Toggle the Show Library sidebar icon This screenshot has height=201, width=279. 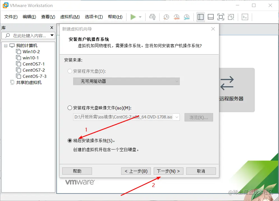click(x=200, y=17)
